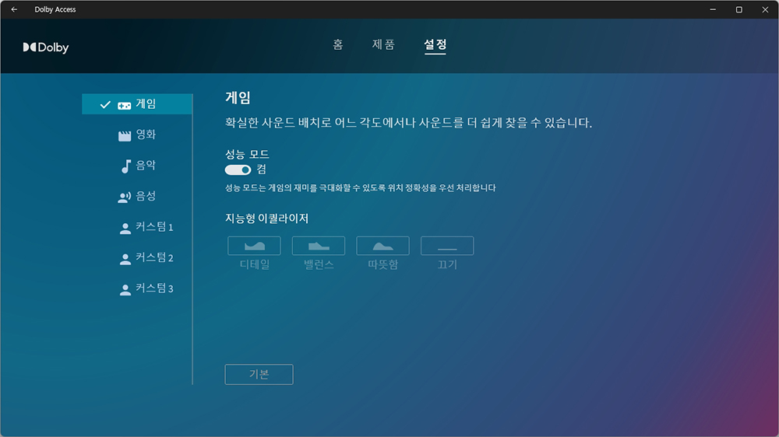779x437 pixels.
Task: Maximize the Dolby Access window
Action: [x=739, y=9]
